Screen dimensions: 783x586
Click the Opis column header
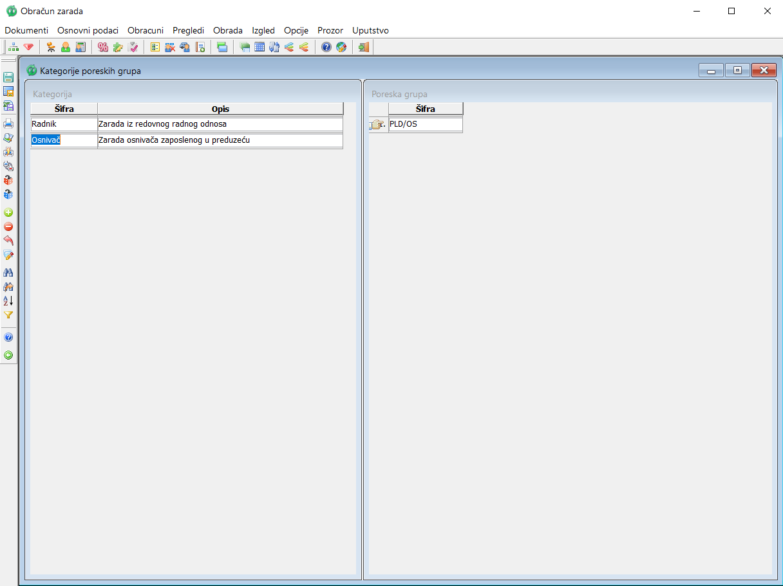(x=220, y=109)
